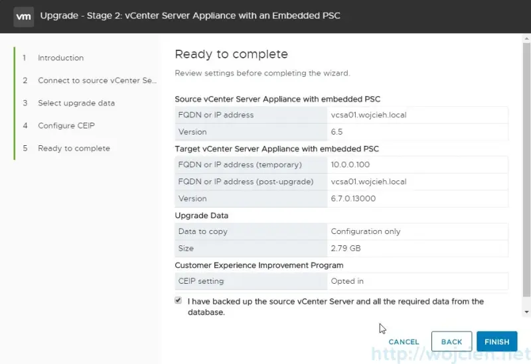The image size is (531, 364).
Task: Click the FQDN or IP address (post-upgrade) label
Action: [x=246, y=182]
